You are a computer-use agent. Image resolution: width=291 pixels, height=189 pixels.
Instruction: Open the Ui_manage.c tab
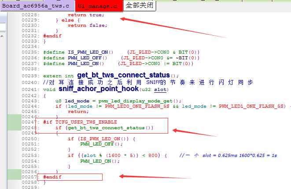99,6
